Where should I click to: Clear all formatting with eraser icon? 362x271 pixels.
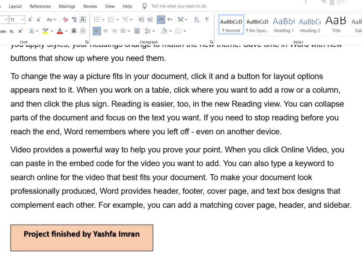click(66, 20)
